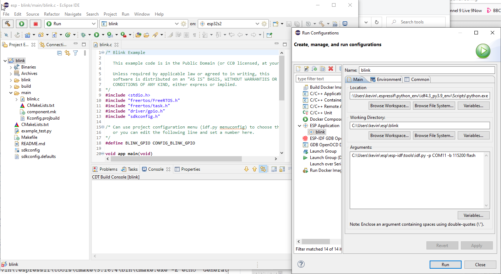Viewport: 501px width, 274px height.
Task: Click Export launch configuration icon in dialog
Action: 314,68
